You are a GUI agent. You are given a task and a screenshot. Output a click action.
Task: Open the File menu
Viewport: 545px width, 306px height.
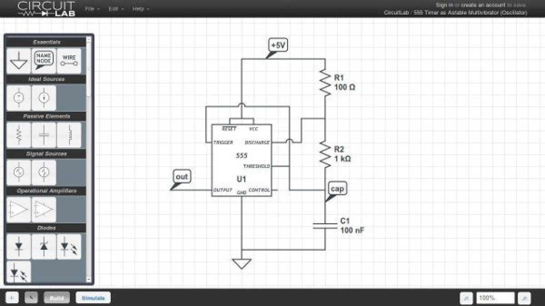click(89, 8)
